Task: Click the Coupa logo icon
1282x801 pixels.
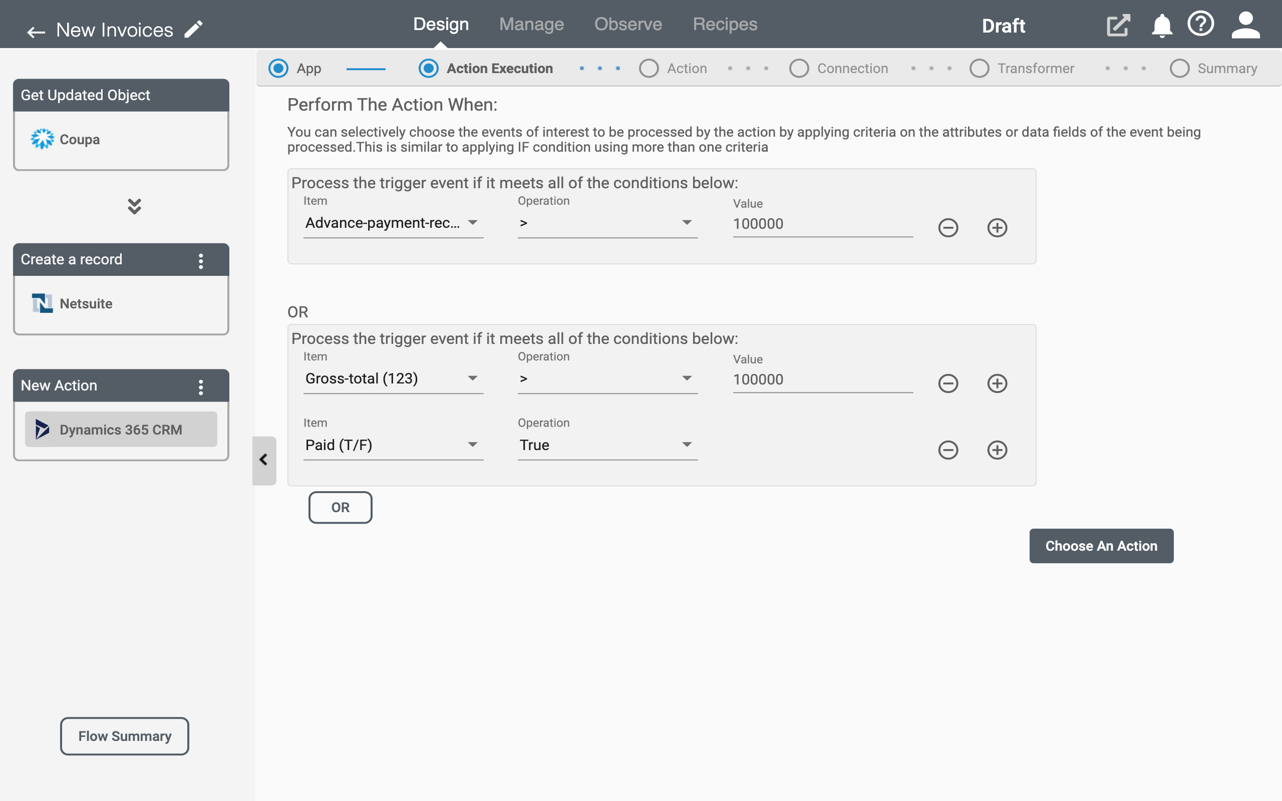Action: pyautogui.click(x=43, y=139)
